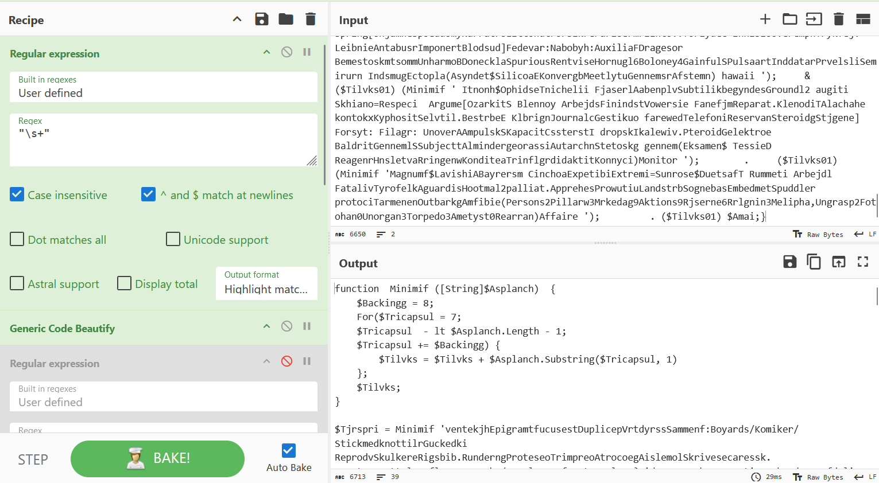
Task: Collapse the first Regular expression operation
Action: (x=266, y=52)
